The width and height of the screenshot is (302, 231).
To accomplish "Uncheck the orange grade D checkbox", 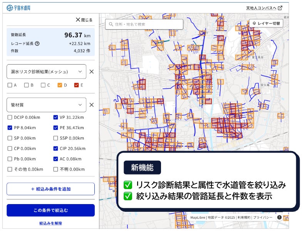I will [60, 85].
